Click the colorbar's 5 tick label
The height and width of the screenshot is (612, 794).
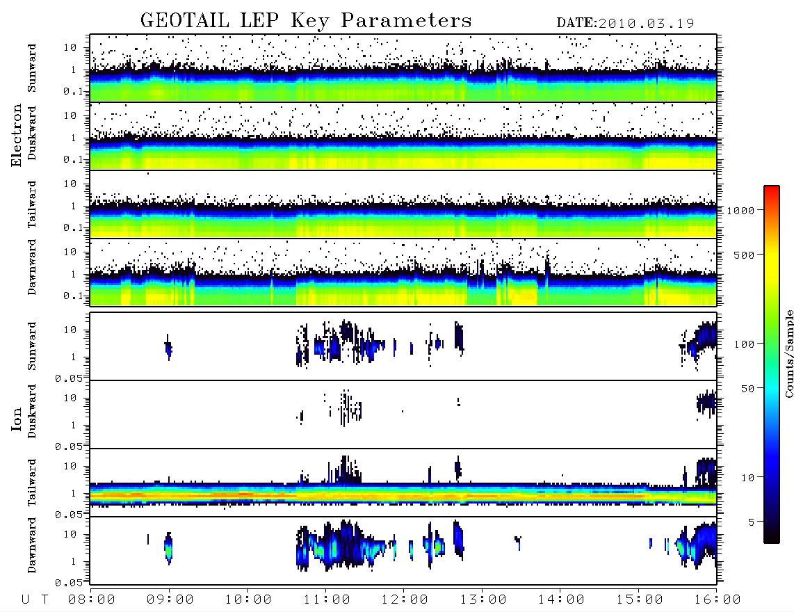(752, 522)
